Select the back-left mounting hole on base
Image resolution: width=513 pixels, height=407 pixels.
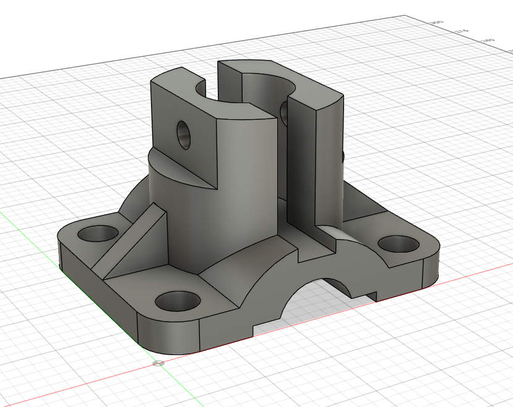point(98,233)
